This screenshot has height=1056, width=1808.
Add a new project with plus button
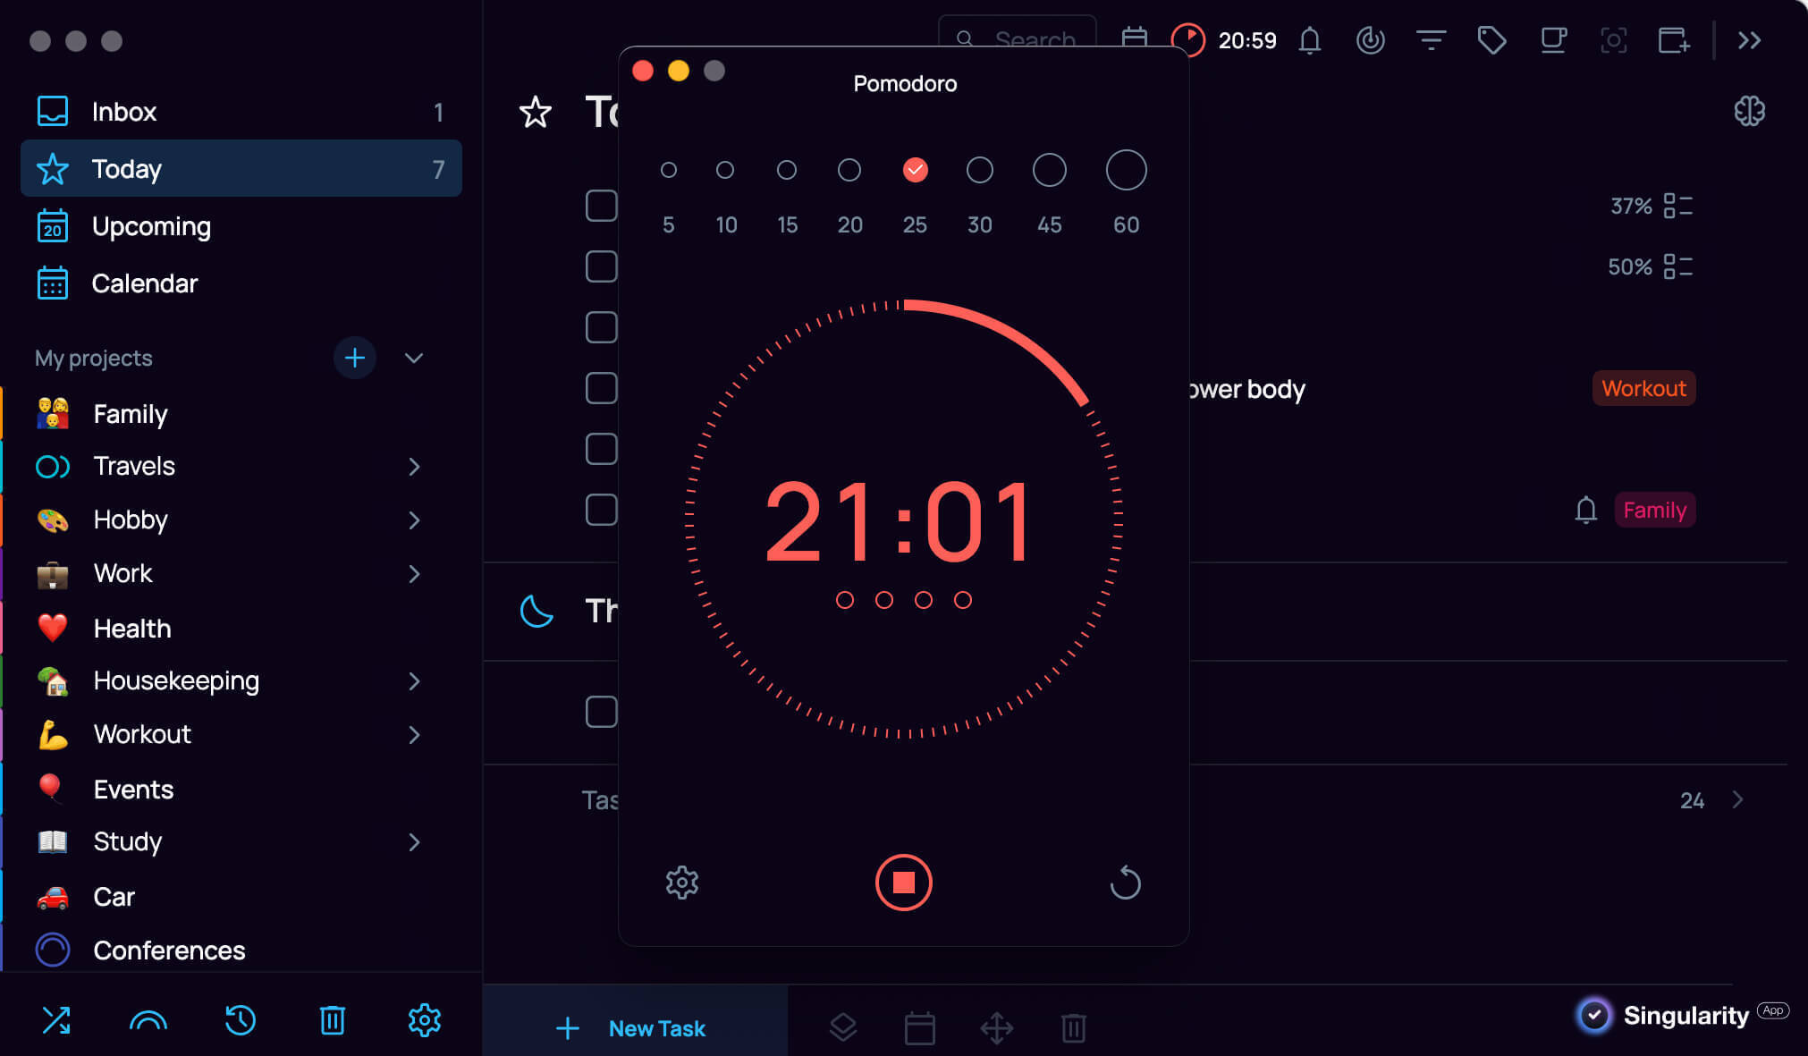[x=355, y=358]
